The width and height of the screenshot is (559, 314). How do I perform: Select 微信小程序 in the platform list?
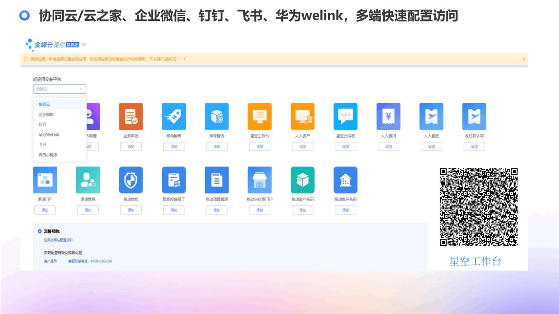point(60,154)
